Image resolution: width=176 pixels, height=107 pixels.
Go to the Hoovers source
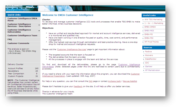[149, 55]
